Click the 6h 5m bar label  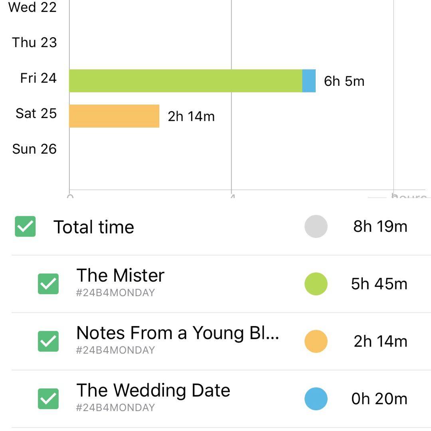(344, 81)
